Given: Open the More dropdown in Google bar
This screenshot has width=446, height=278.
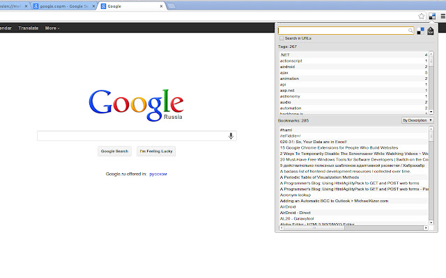Looking at the screenshot, I should click(52, 28).
